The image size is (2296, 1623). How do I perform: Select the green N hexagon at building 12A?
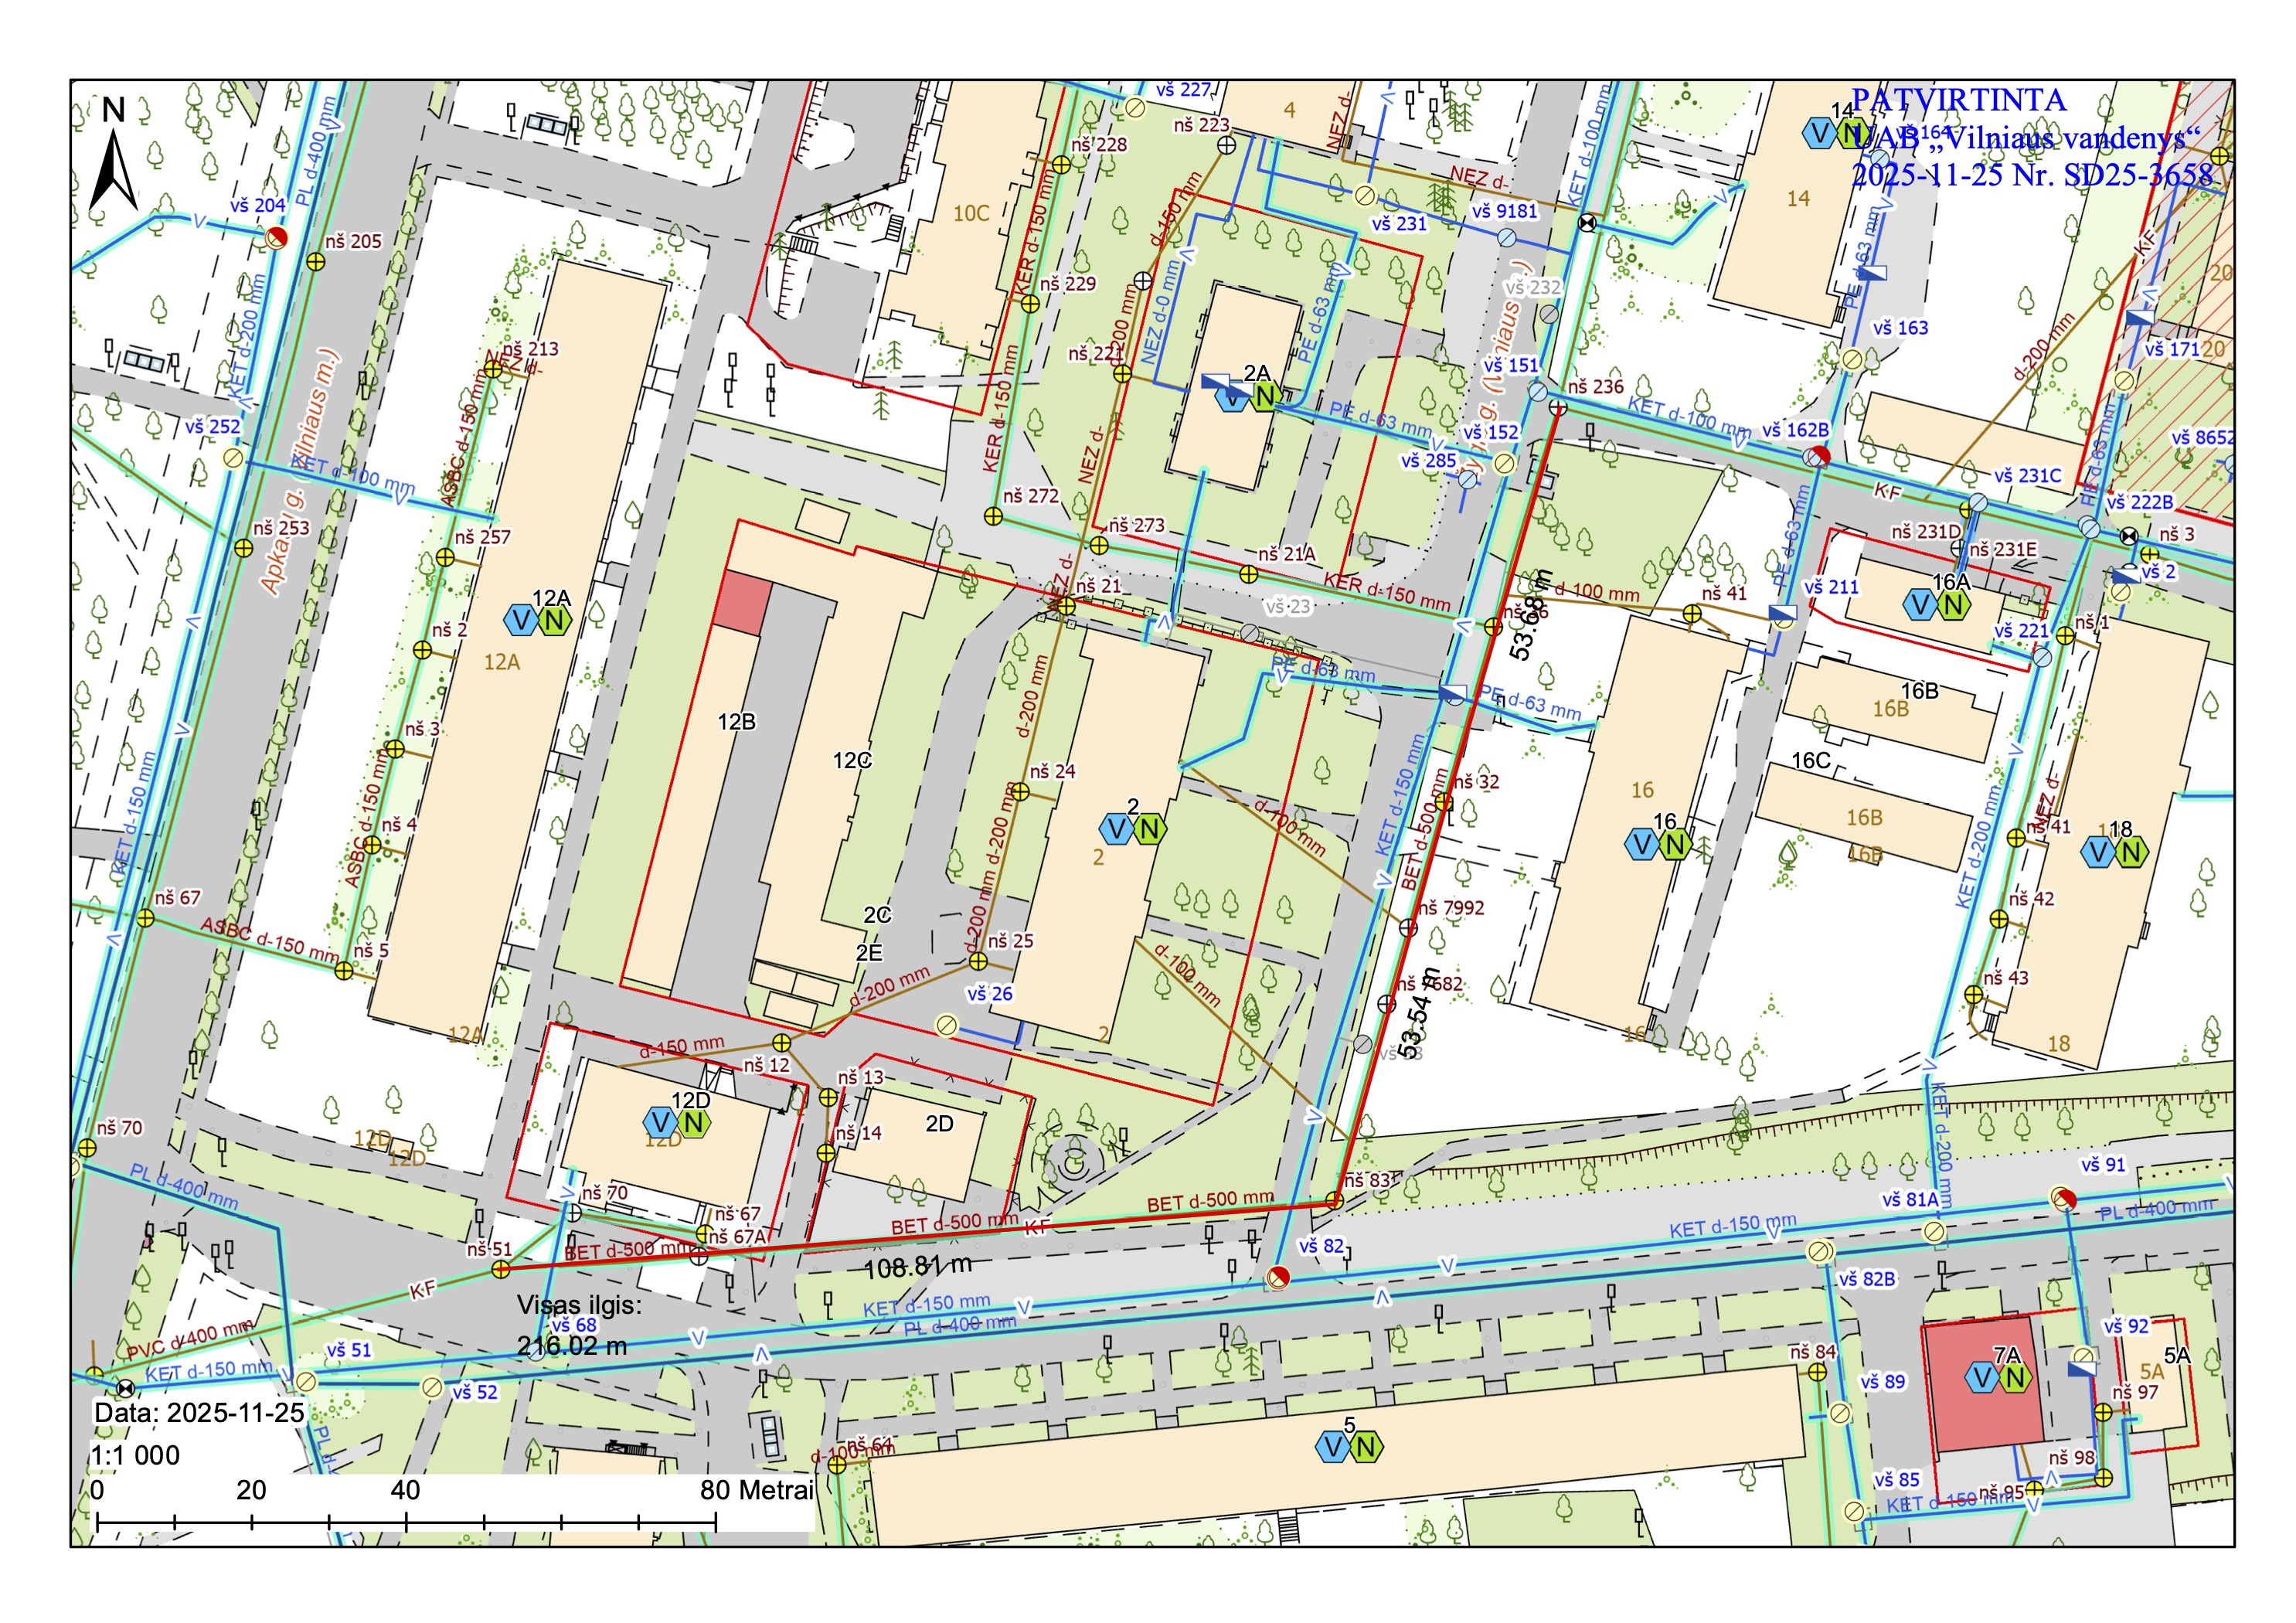pos(555,620)
